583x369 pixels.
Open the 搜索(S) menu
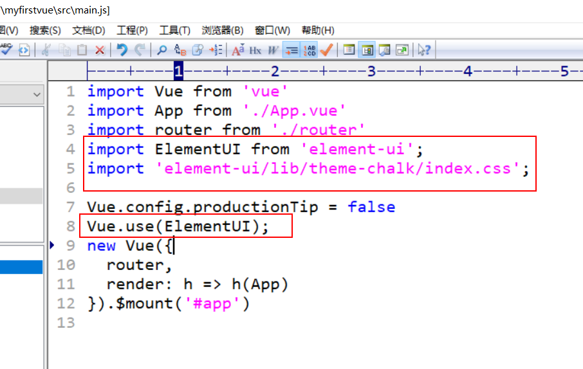[45, 30]
